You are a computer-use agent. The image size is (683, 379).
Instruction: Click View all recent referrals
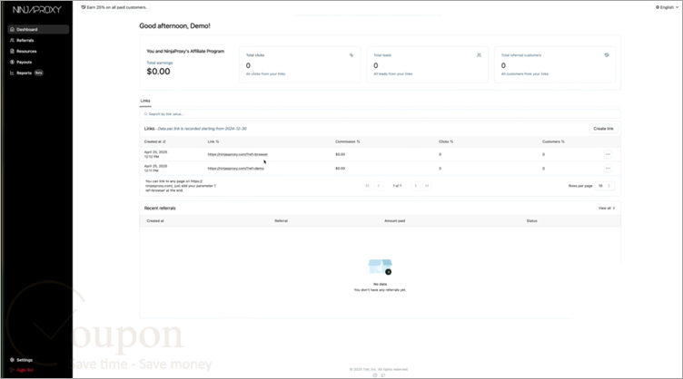(x=607, y=209)
